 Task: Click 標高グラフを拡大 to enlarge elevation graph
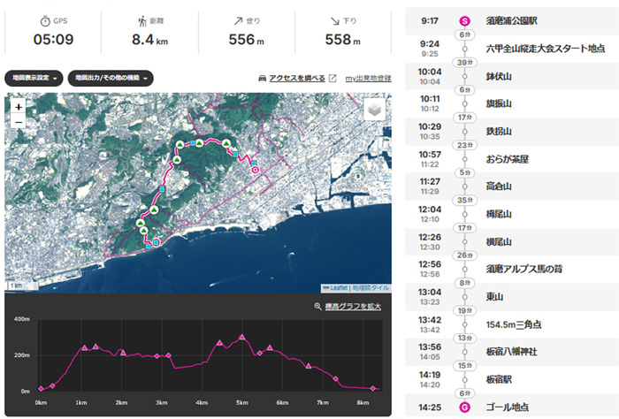(x=353, y=307)
